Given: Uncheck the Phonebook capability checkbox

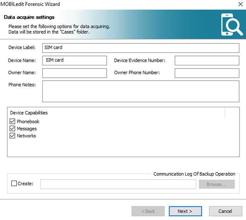Looking at the screenshot, I should (x=13, y=122).
